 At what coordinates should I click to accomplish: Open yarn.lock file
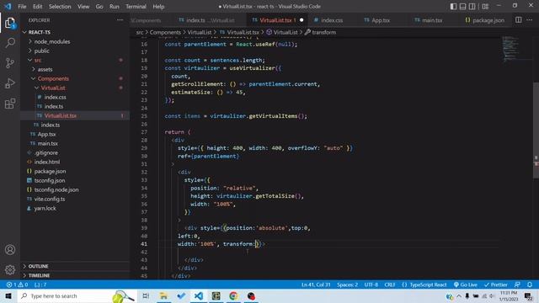point(45,208)
